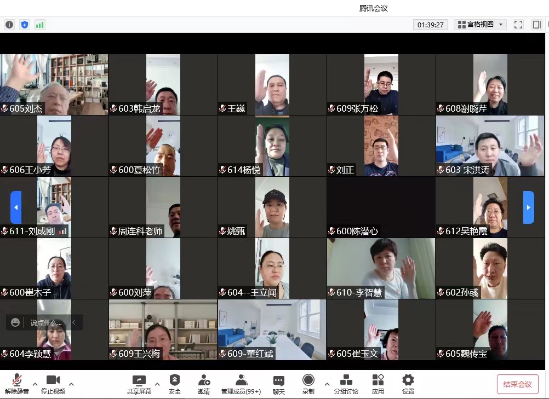Viewport: 549px width, 399px height.
Task: Go to previous page of participants
Action: 16,207
